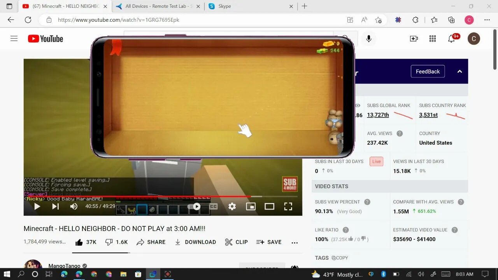498x280 pixels.
Task: Close the Skype tab
Action: pyautogui.click(x=291, y=6)
